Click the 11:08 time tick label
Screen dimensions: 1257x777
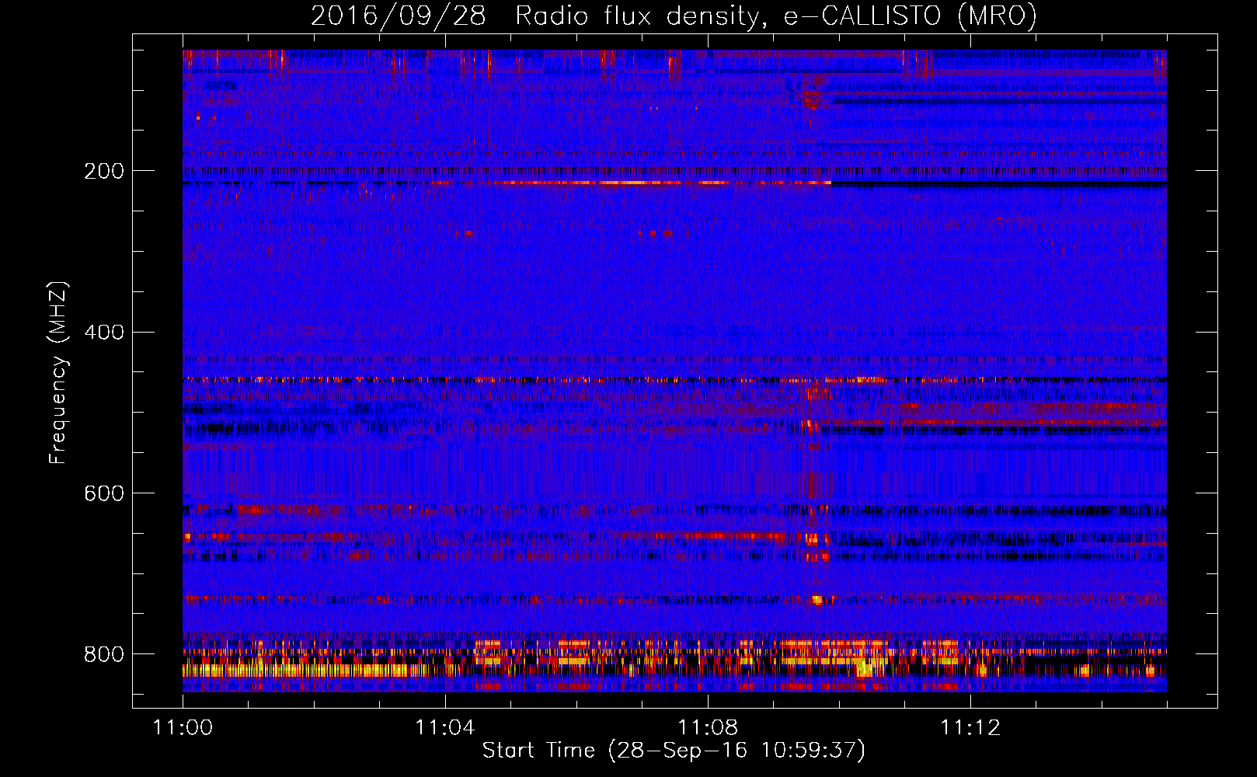[x=708, y=727]
